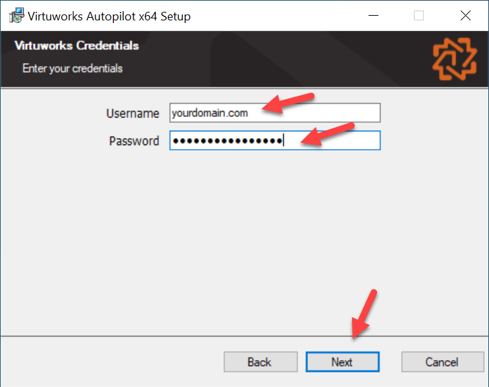489x387 pixels.
Task: Click the red arrow pointing at Password field
Action: (328, 134)
